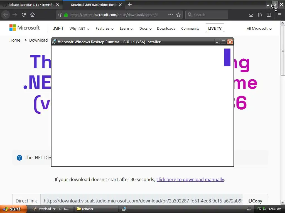Open page actions three-dots menu
The height and width of the screenshot is (213, 285).
171,15
